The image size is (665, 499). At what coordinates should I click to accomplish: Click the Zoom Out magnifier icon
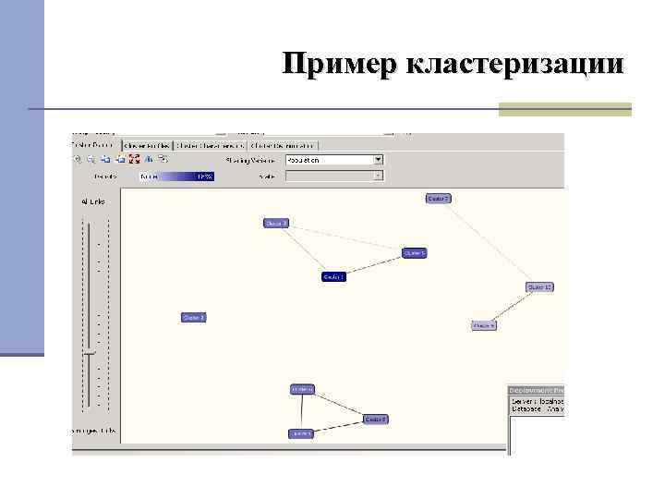91,159
